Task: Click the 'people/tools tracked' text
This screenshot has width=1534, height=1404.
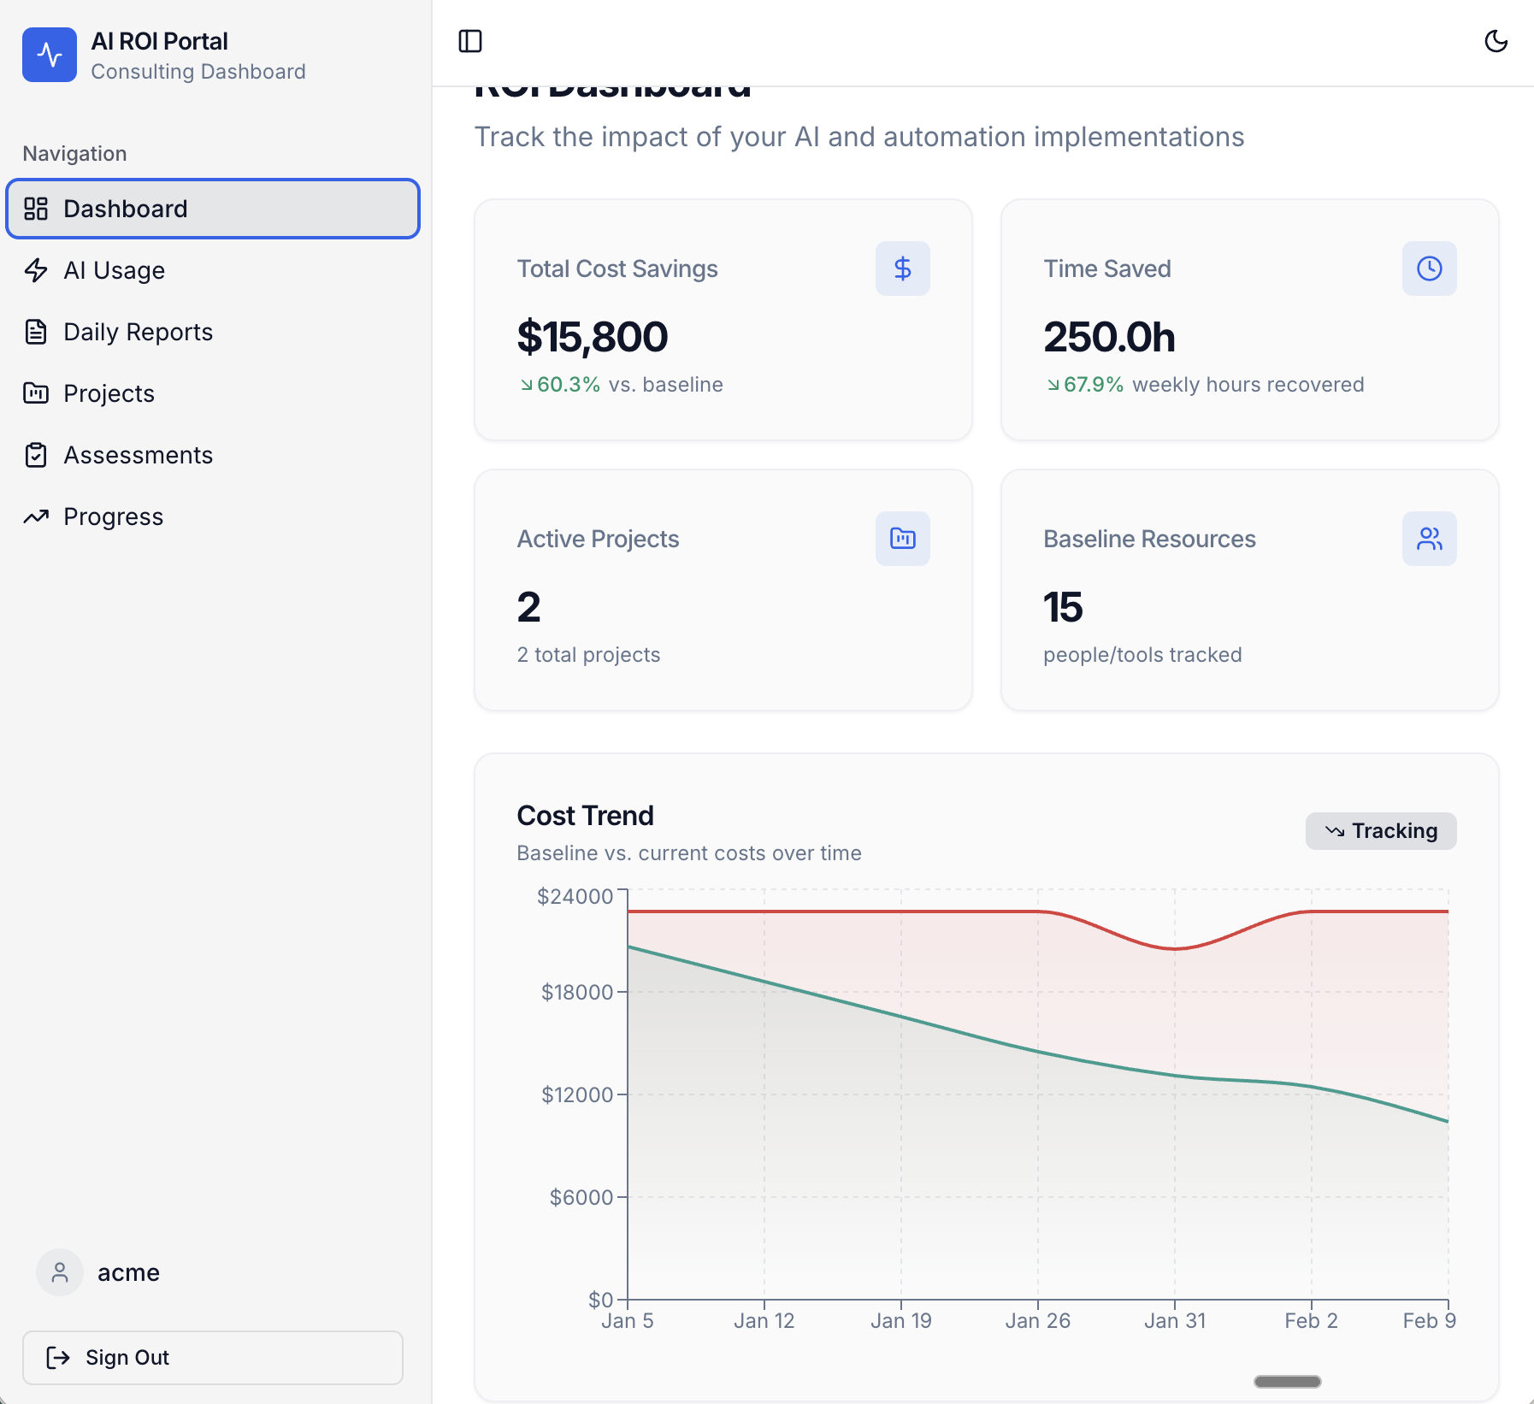Action: [1142, 655]
